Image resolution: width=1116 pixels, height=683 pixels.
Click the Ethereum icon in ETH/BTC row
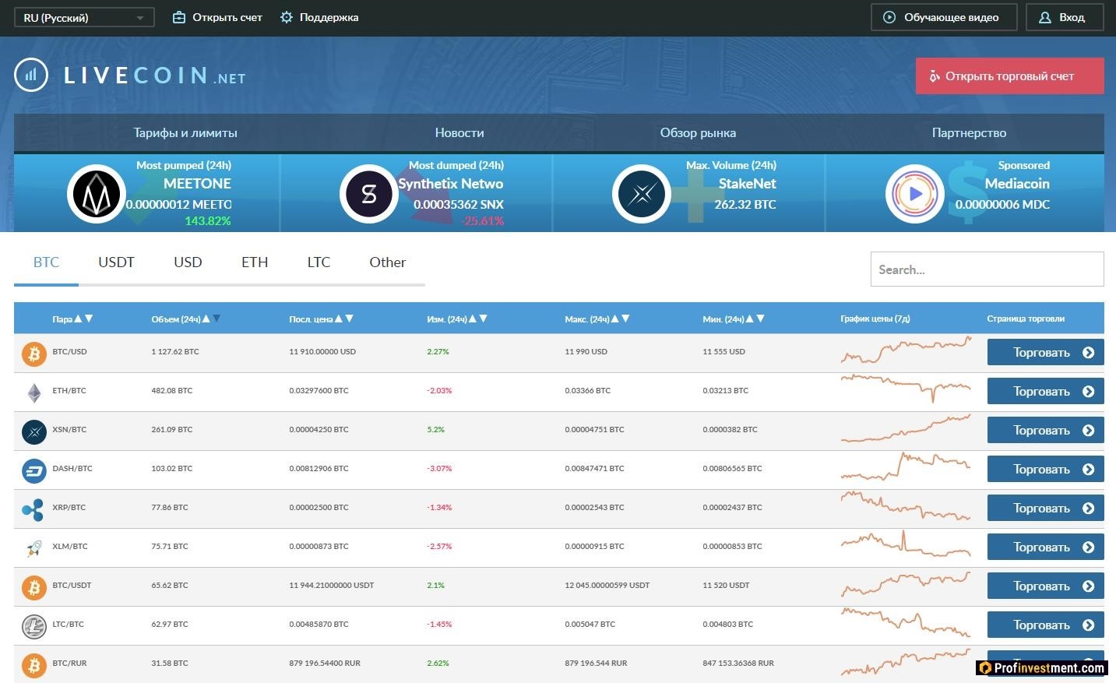34,393
